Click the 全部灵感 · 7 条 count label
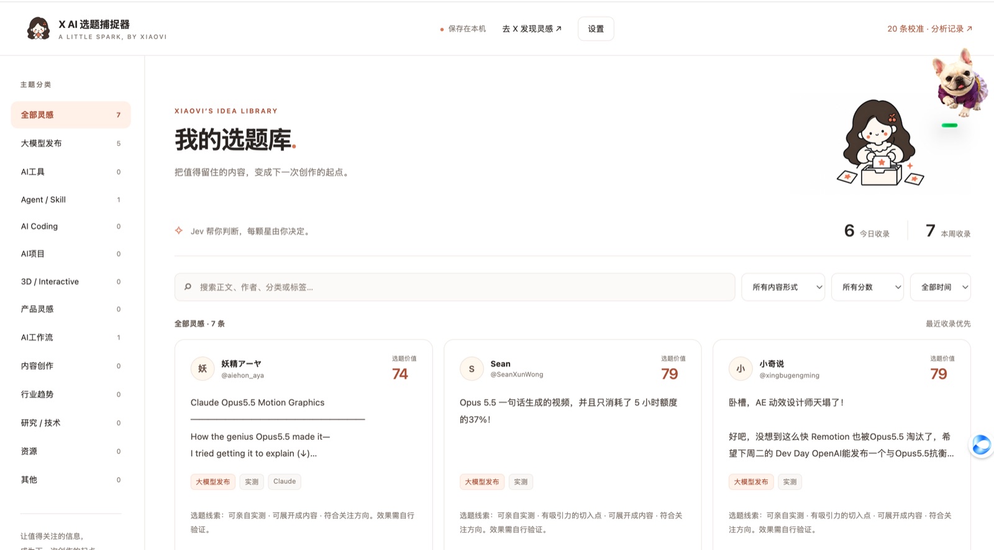The image size is (994, 550). coord(199,323)
